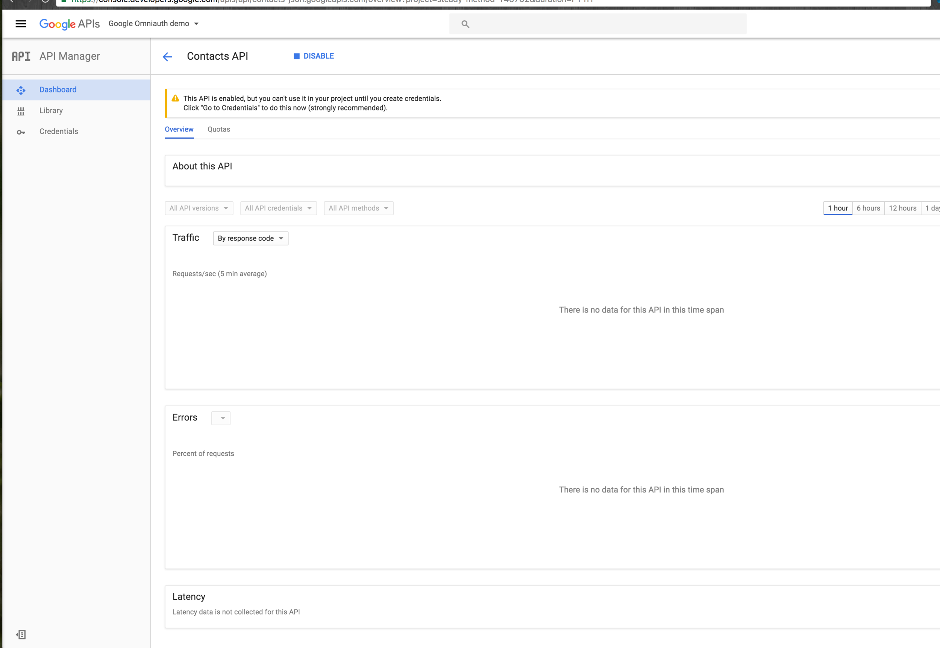Click the Google APIs logo
This screenshot has width=940, height=648.
click(70, 24)
